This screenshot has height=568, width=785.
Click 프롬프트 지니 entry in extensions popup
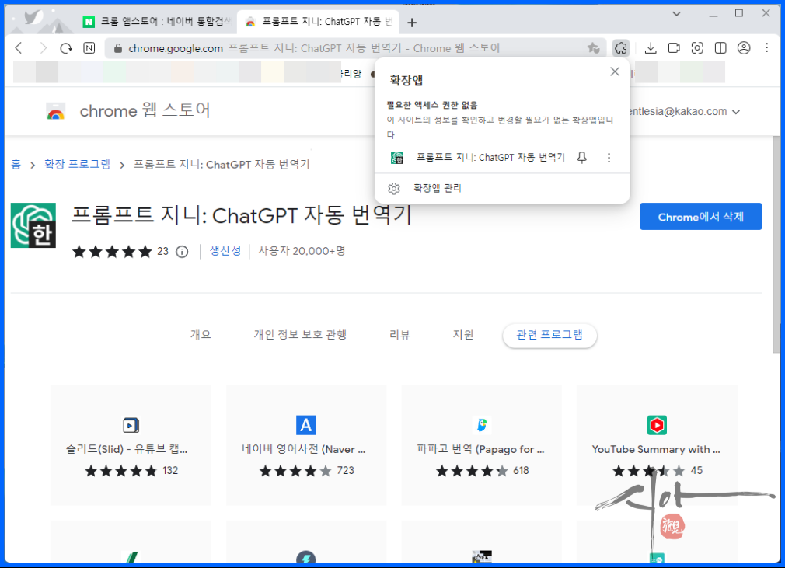click(x=490, y=158)
